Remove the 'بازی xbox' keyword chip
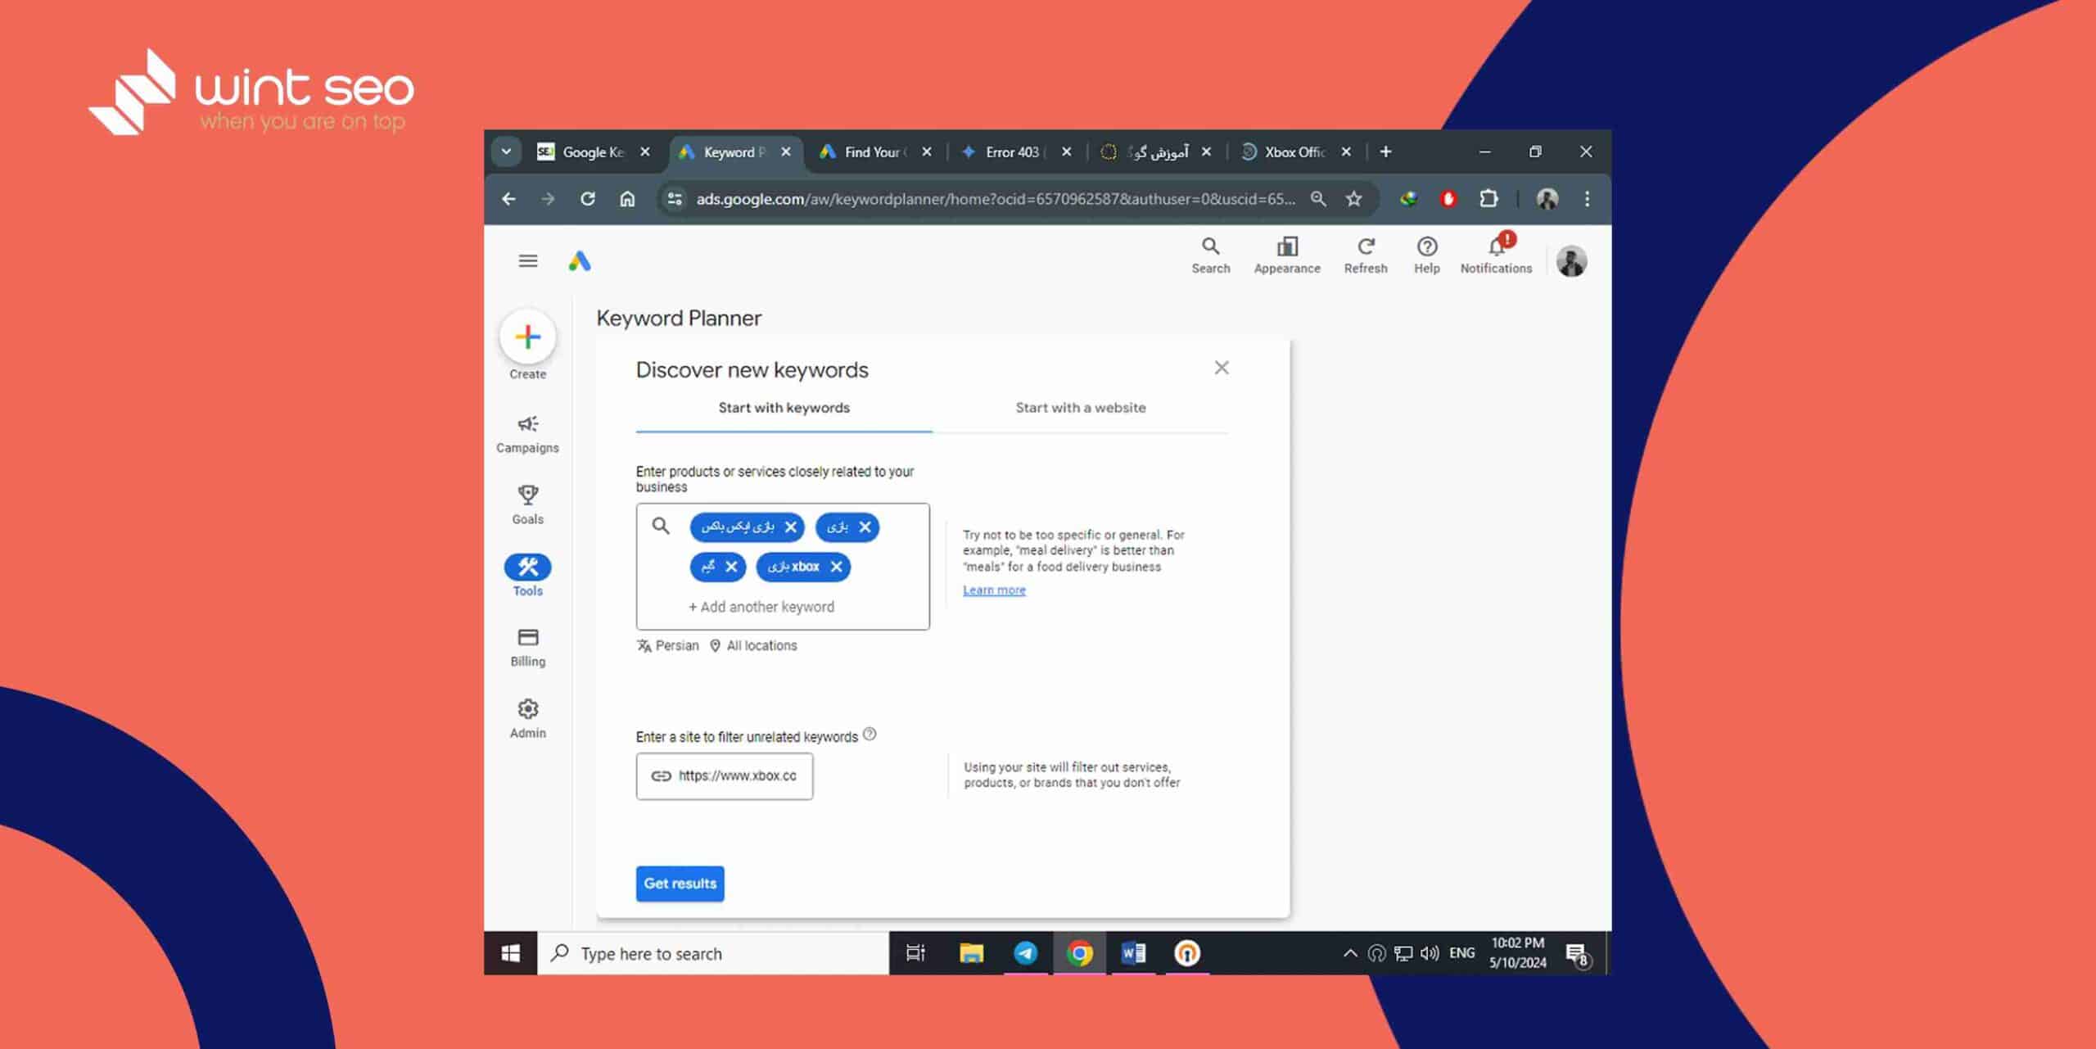This screenshot has width=2096, height=1049. click(836, 567)
